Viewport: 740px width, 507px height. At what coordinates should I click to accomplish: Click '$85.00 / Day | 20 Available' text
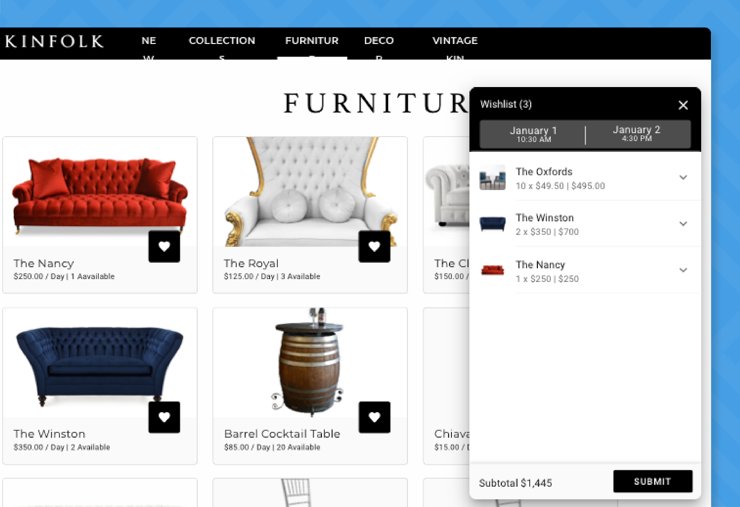(272, 447)
